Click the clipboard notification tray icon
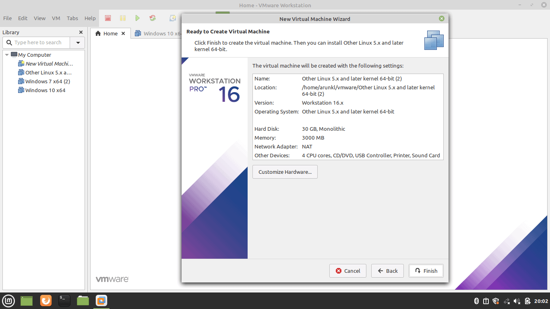 [486, 301]
